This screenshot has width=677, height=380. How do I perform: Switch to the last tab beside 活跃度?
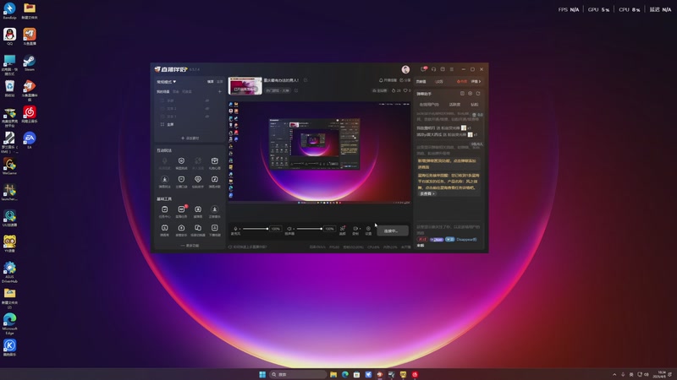pyautogui.click(x=475, y=104)
